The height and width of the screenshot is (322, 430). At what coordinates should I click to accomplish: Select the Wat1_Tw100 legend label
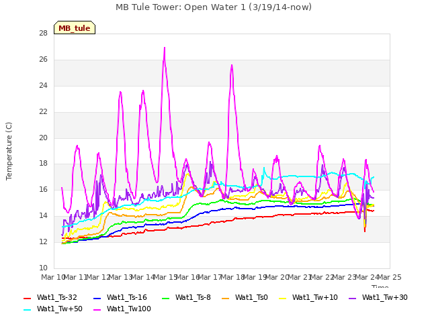[129, 309]
